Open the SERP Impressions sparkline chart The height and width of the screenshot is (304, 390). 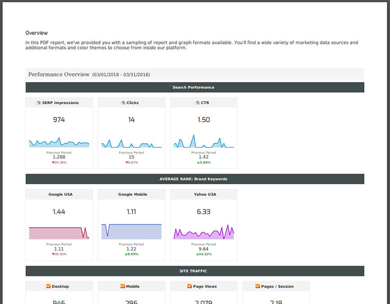59,143
